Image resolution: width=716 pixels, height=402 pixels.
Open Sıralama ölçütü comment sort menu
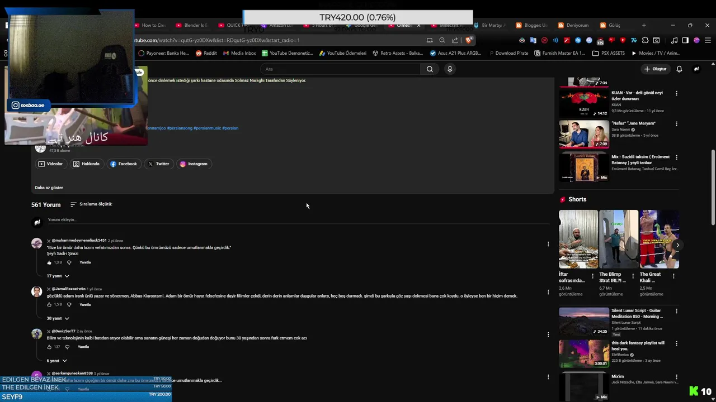(91, 204)
